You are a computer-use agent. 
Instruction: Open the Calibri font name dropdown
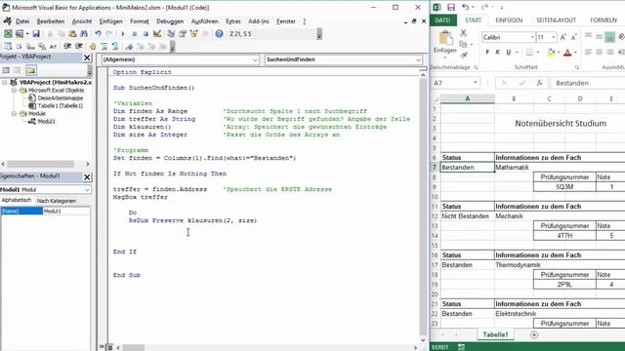coord(532,37)
